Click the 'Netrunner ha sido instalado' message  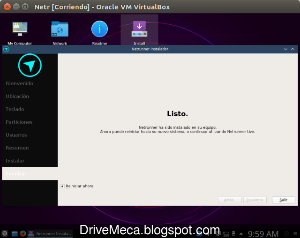point(177,127)
